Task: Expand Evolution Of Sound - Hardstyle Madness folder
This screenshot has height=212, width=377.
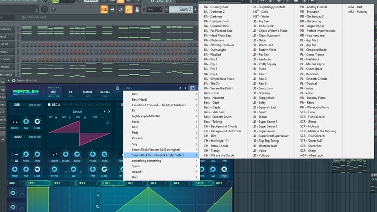Action: pos(161,105)
